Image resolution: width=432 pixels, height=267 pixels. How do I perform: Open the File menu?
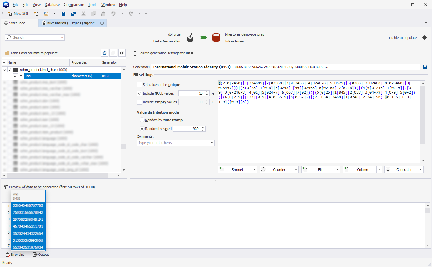16,5
